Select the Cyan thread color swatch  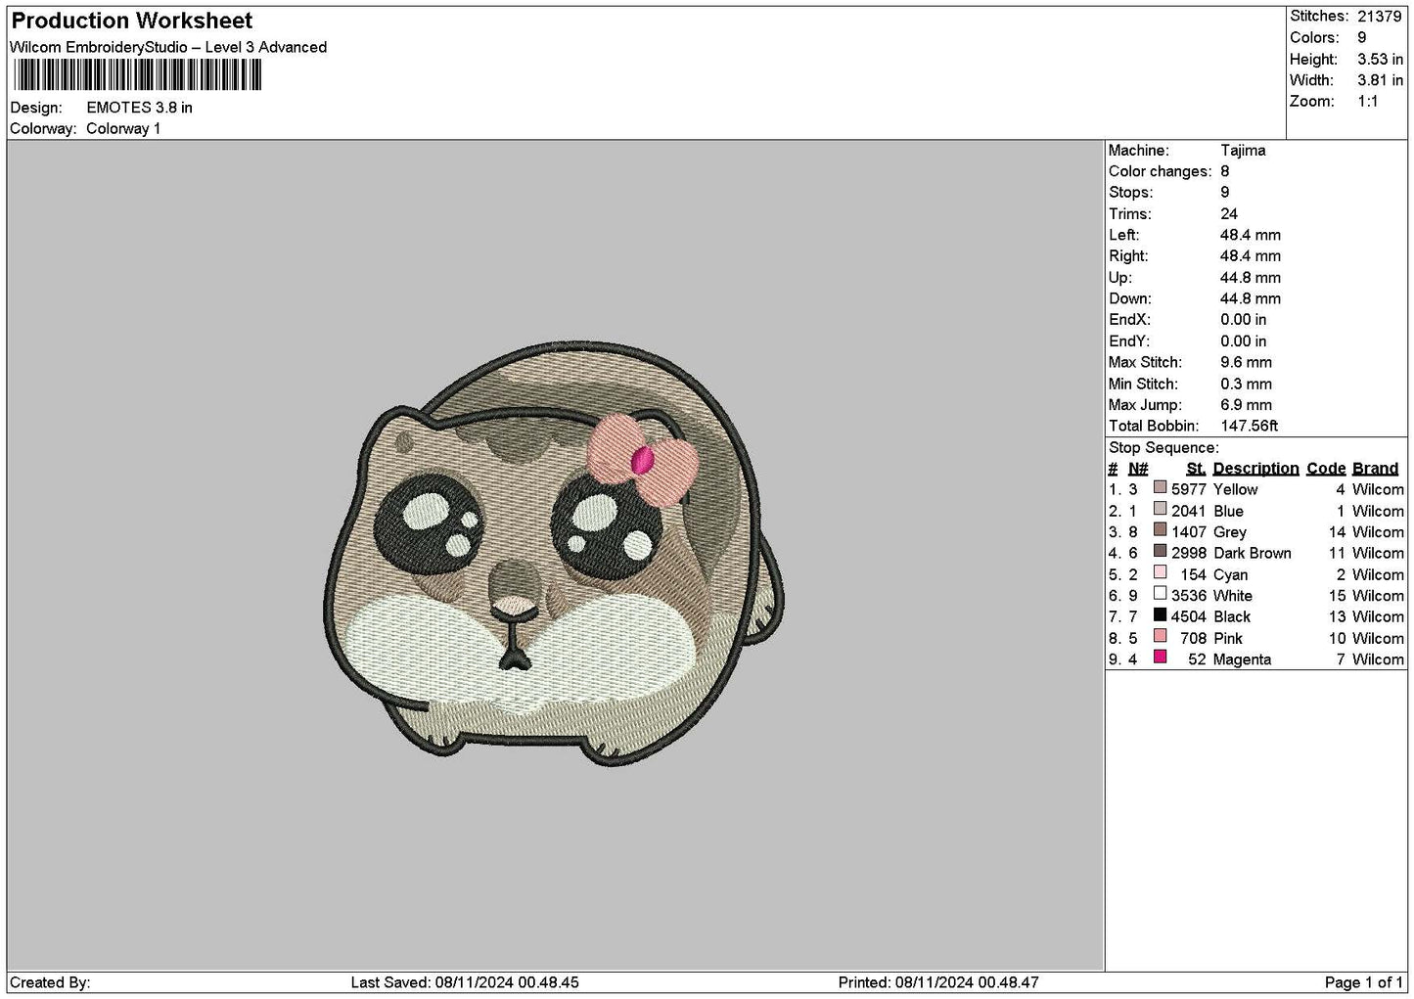(1161, 572)
